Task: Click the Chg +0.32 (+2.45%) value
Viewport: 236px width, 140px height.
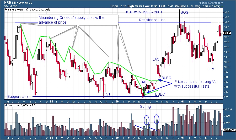Action: point(208,6)
